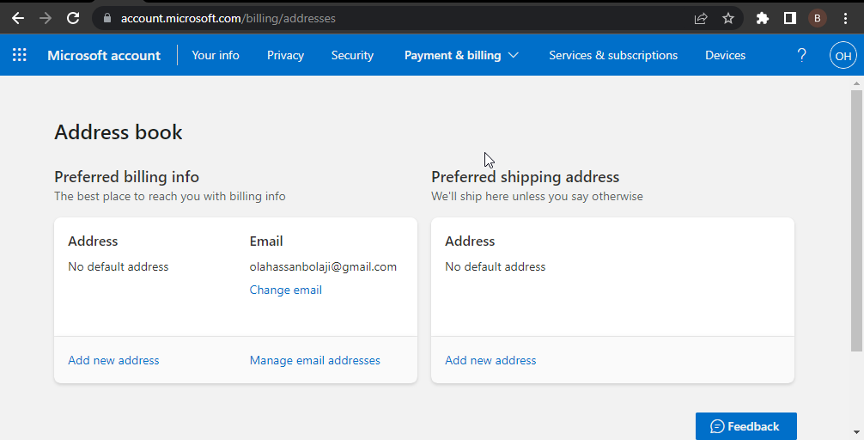Click the Preferred billing info heading

click(x=127, y=177)
